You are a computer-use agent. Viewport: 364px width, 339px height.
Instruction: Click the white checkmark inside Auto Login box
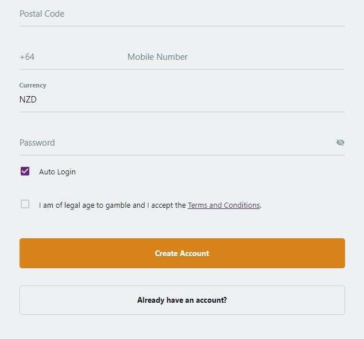pos(25,172)
